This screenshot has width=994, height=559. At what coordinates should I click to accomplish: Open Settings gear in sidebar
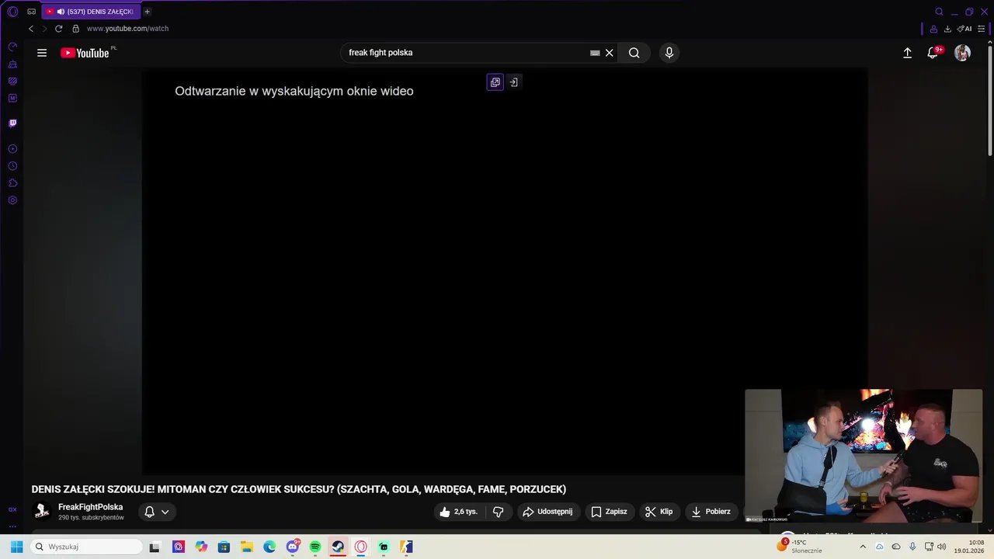(12, 200)
